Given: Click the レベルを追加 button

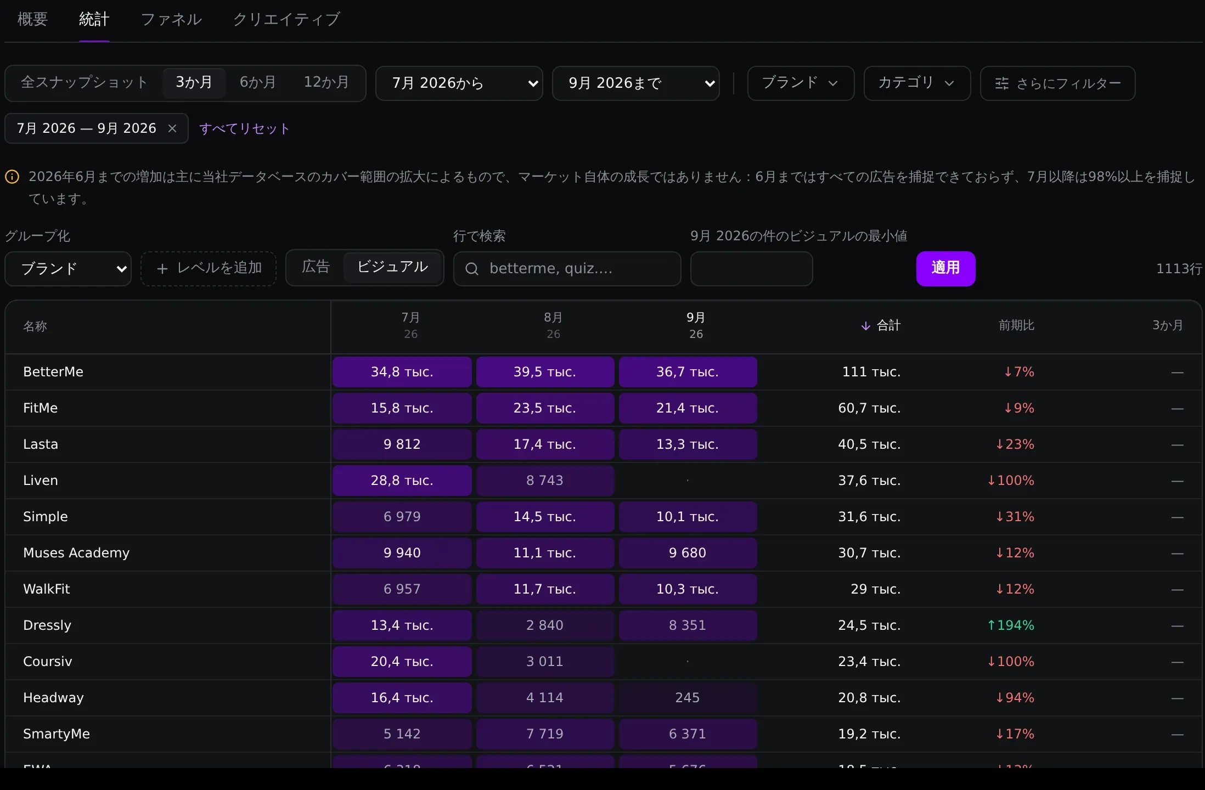Looking at the screenshot, I should pos(209,269).
